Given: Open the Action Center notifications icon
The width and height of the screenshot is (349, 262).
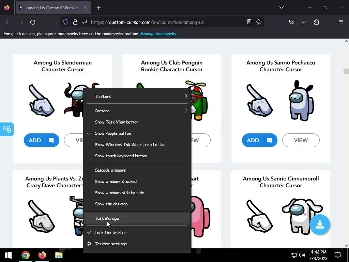Looking at the screenshot, I should pos(338,255).
